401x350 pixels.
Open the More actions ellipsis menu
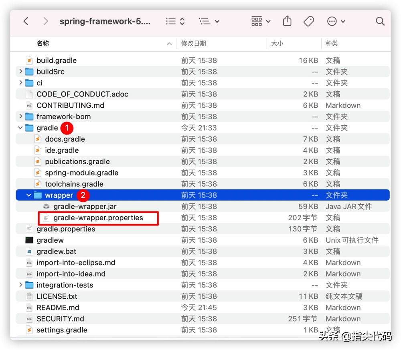[x=336, y=21]
